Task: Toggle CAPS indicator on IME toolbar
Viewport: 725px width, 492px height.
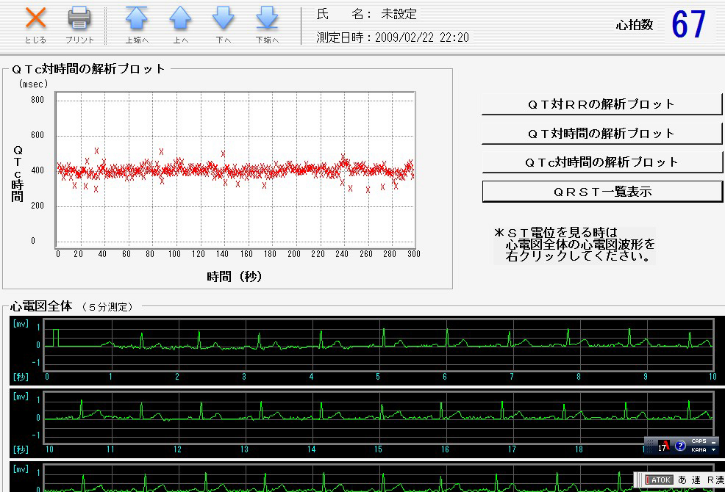Action: 699,441
